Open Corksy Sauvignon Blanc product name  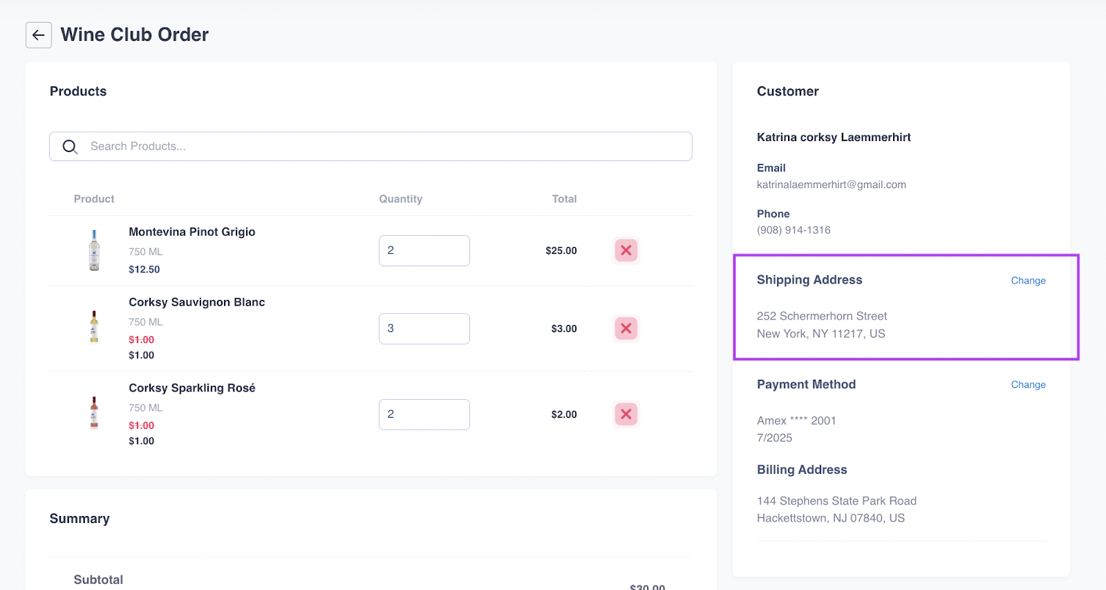(196, 302)
